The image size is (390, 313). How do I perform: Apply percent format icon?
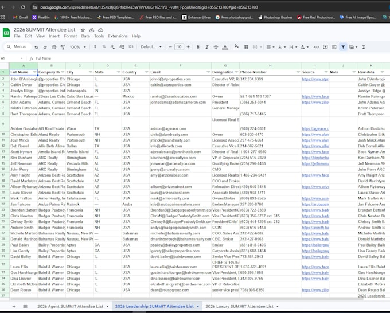pos(104,47)
